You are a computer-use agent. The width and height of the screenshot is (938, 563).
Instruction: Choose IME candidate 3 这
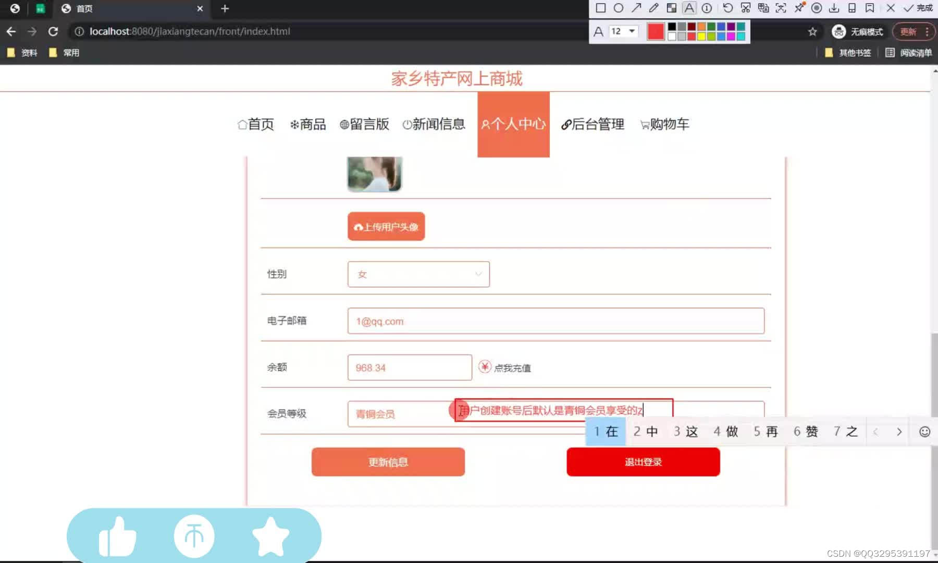tap(685, 432)
